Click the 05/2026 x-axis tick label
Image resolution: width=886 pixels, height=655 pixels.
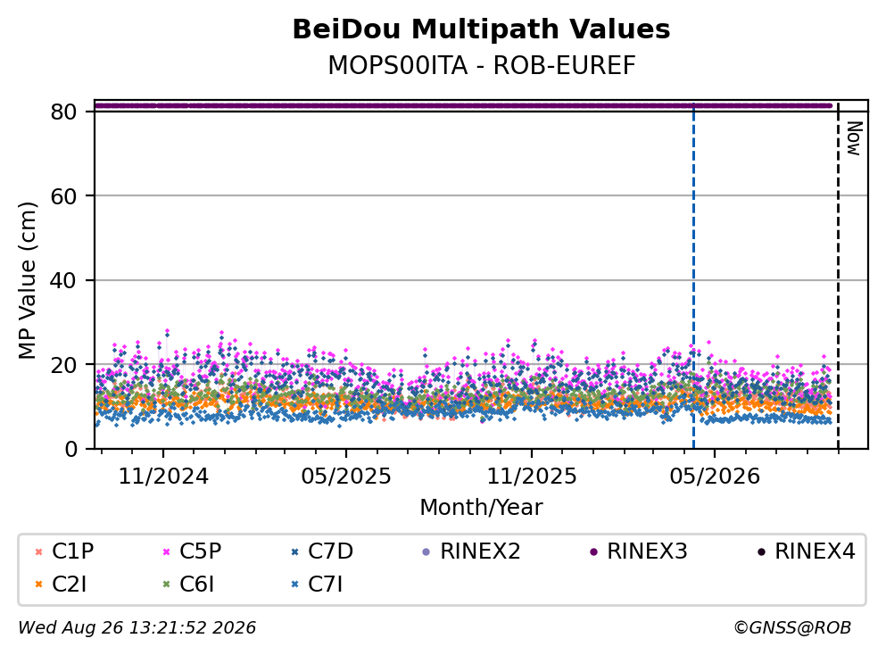[715, 477]
